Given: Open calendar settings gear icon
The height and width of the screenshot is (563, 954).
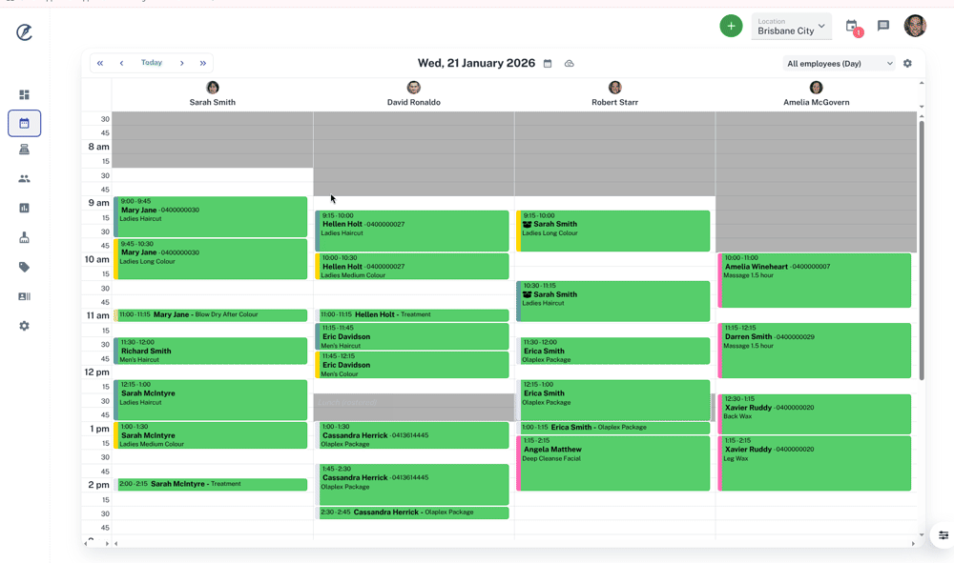Looking at the screenshot, I should click(907, 64).
